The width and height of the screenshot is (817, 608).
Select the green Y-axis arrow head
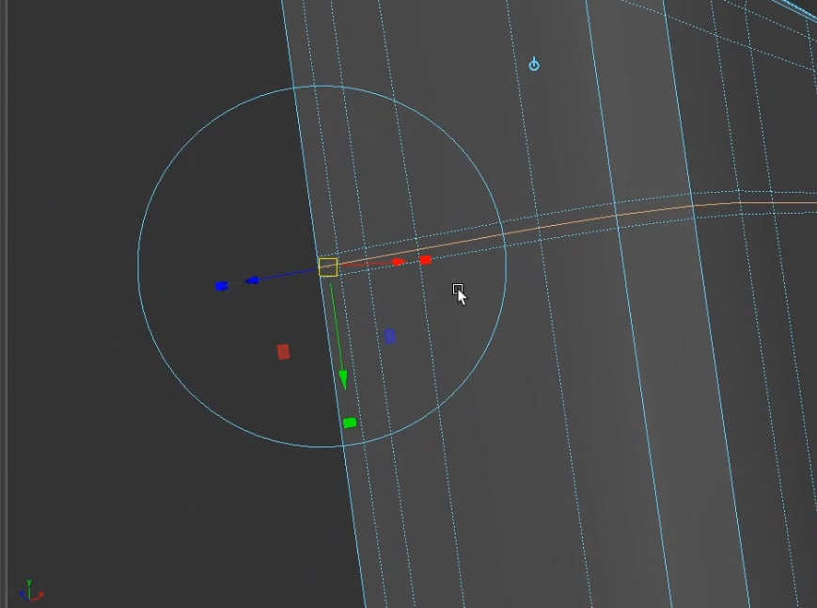tap(343, 379)
